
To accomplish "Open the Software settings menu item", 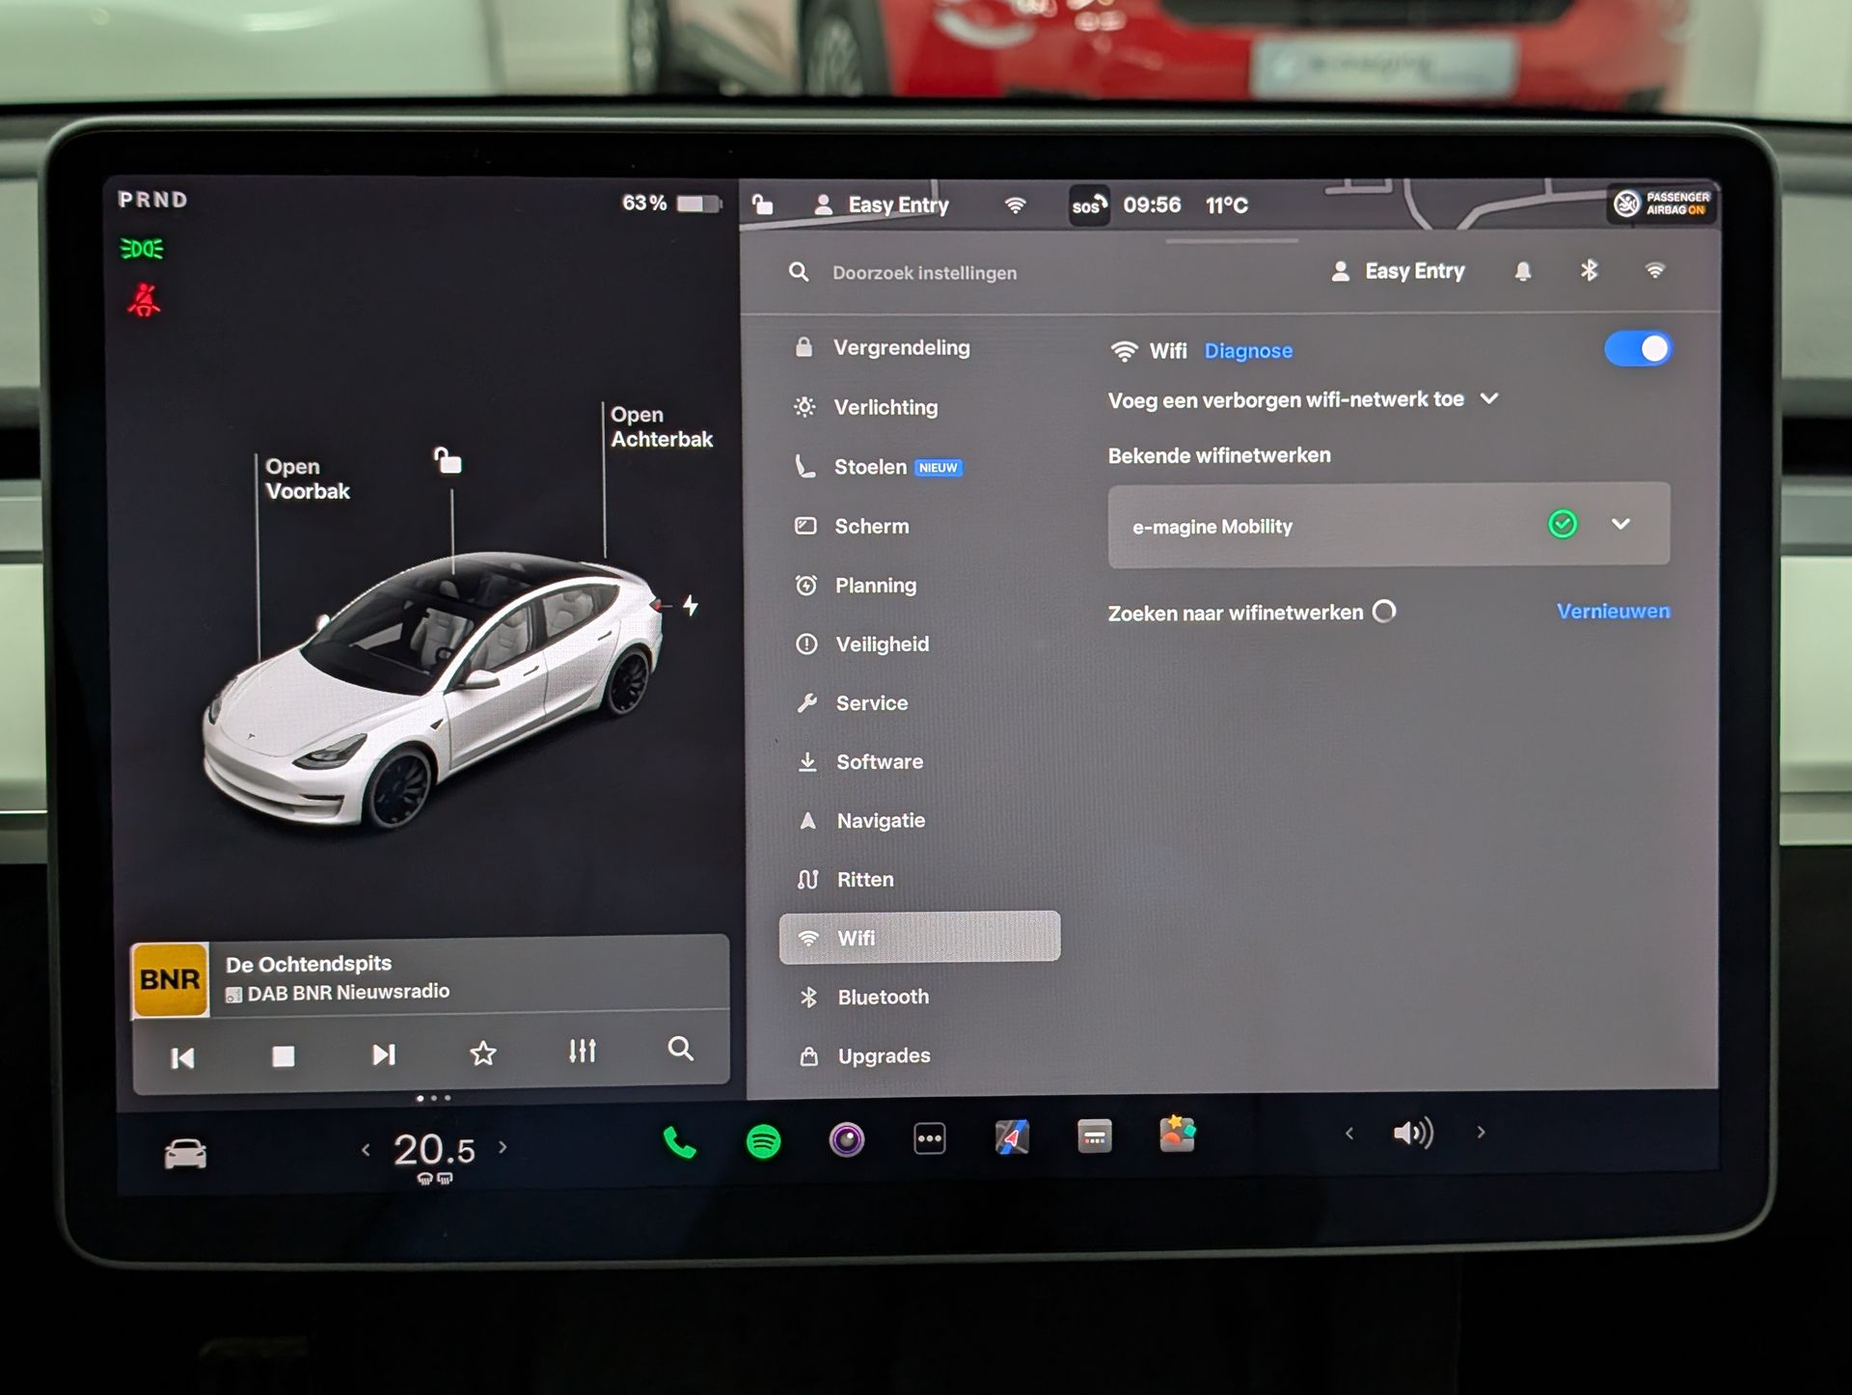I will click(878, 762).
